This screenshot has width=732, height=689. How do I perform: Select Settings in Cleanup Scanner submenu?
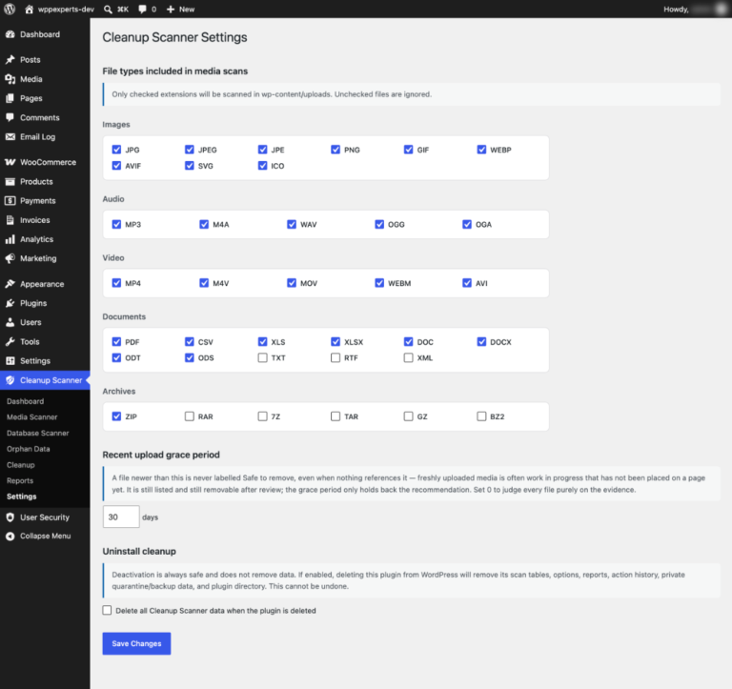click(22, 496)
